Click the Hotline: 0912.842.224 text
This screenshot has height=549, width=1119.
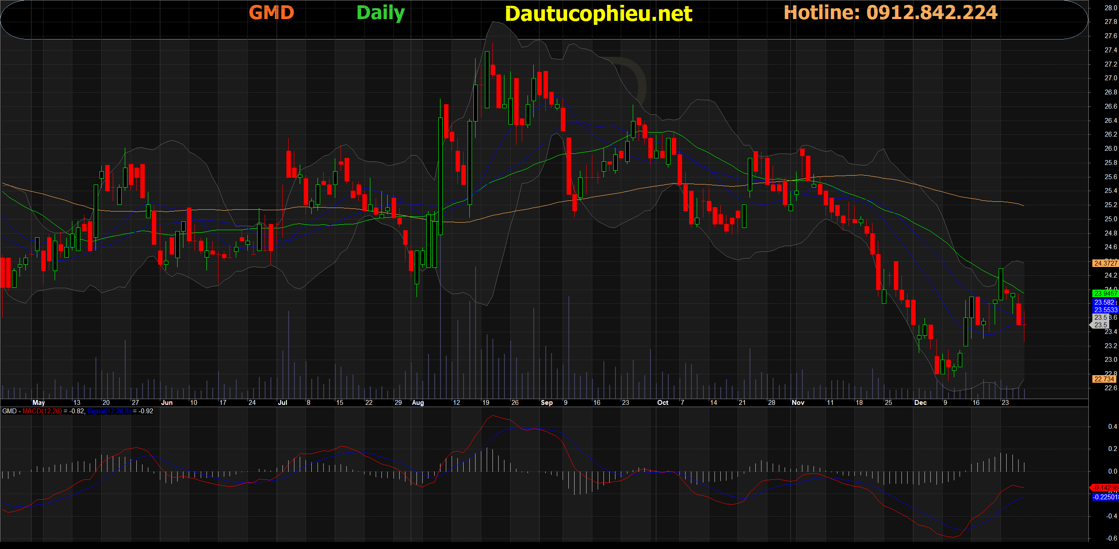[891, 12]
